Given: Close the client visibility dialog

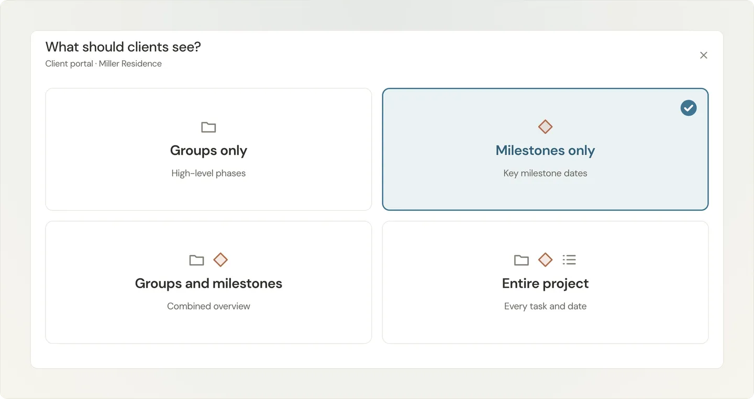Looking at the screenshot, I should 704,55.
